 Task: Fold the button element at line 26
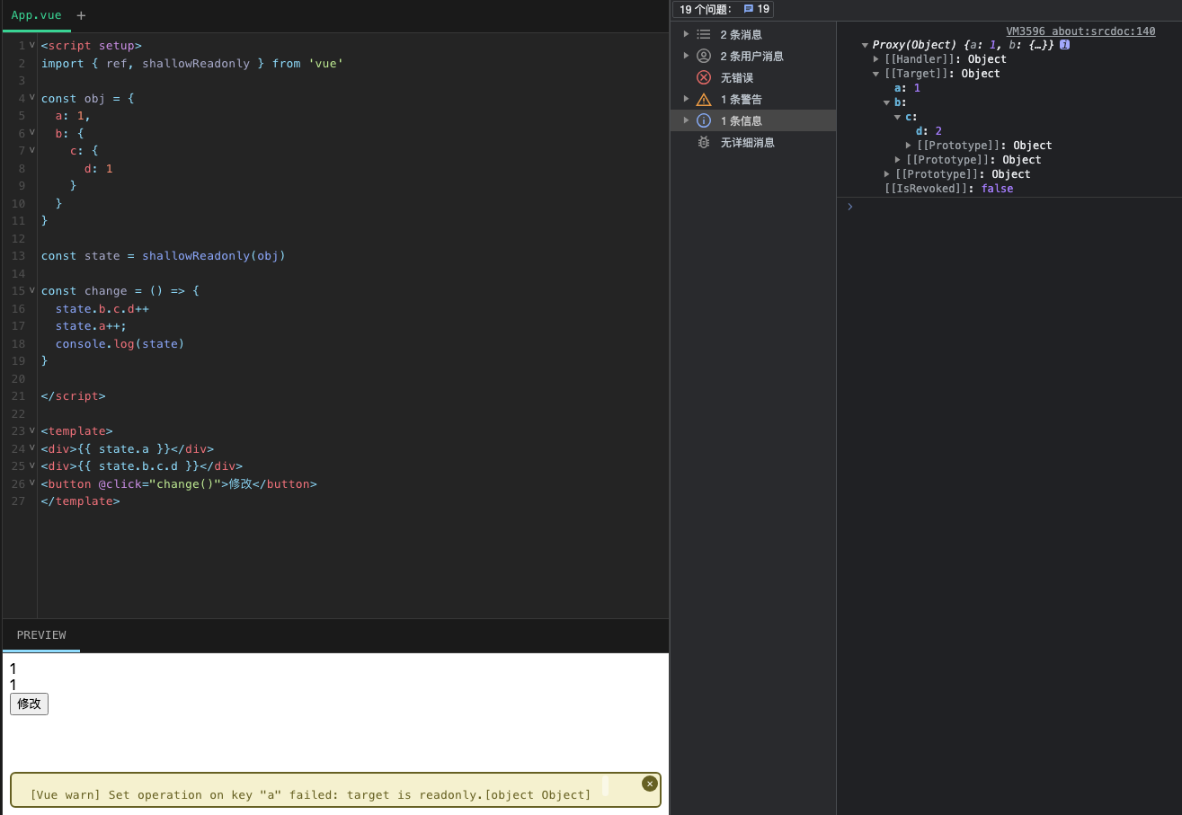coord(32,483)
